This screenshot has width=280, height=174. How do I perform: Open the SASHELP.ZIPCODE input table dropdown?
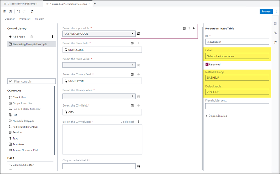tap(99, 34)
